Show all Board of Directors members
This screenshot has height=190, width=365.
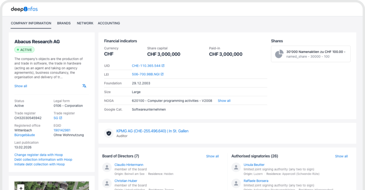point(212,156)
